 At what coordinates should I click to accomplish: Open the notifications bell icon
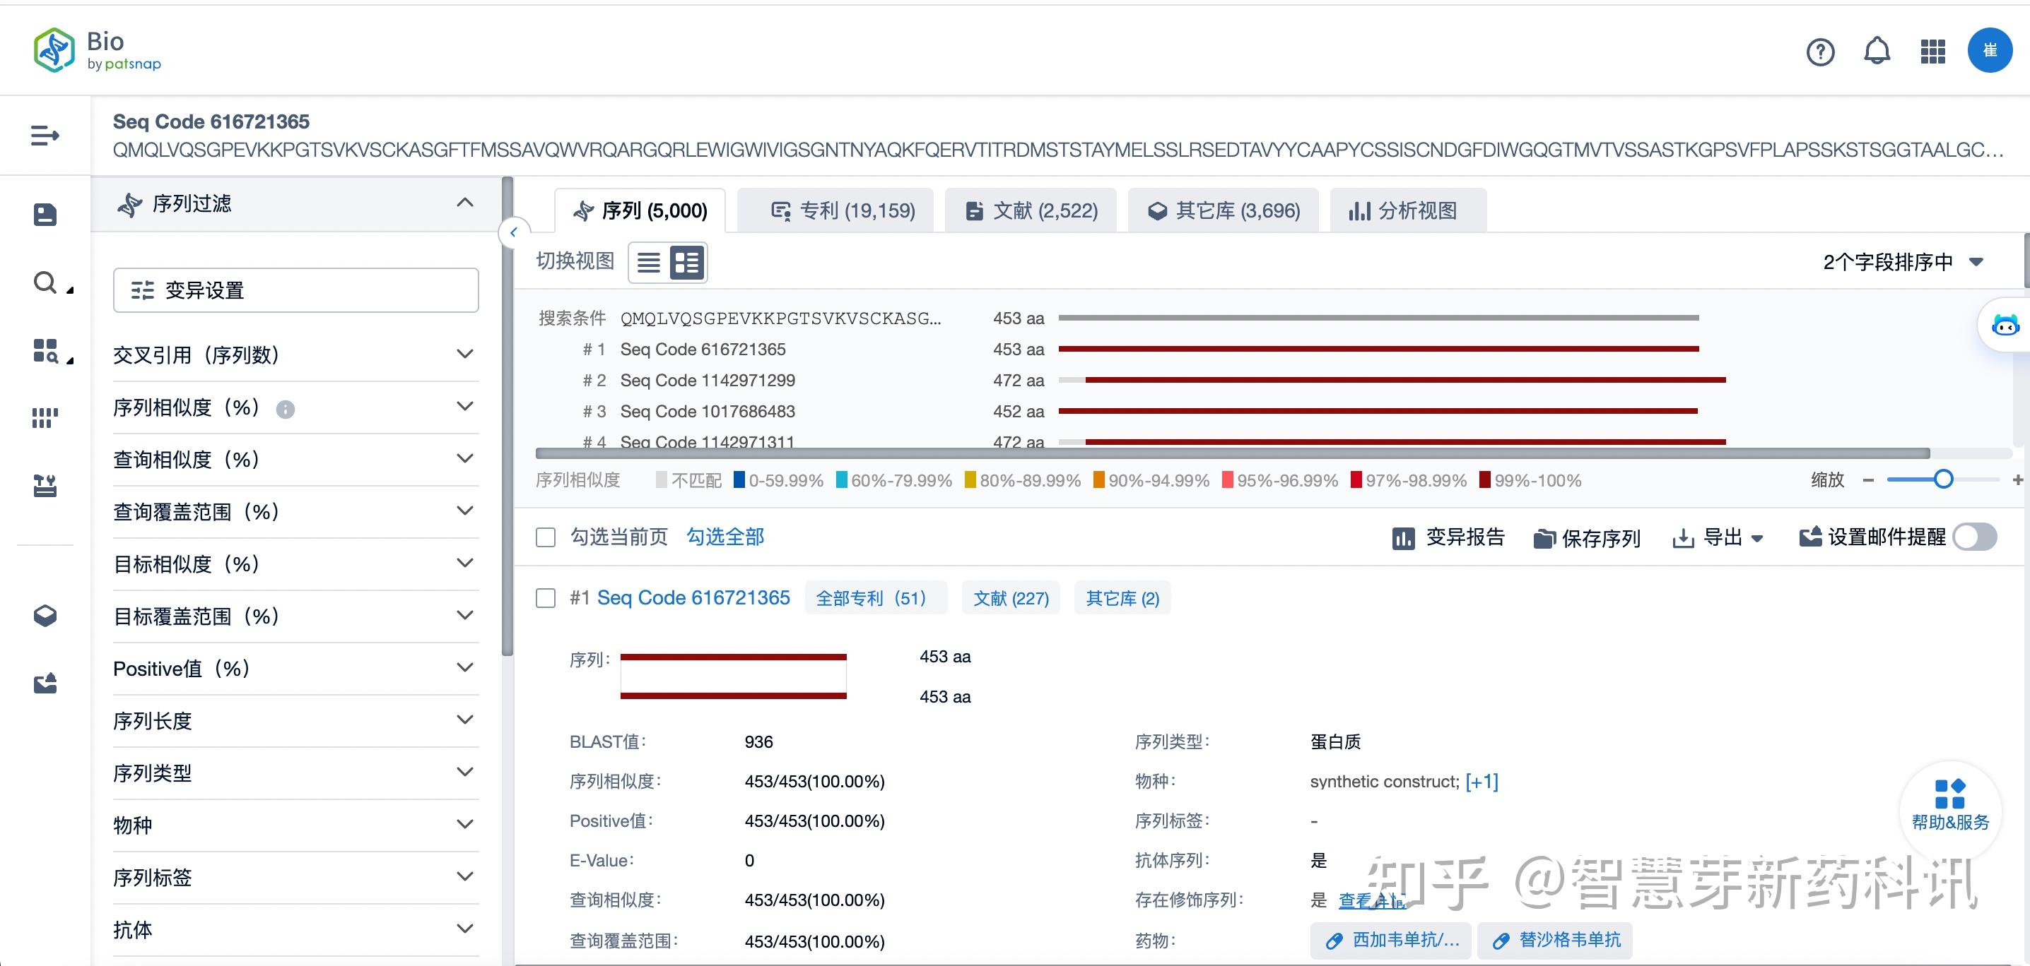[x=1877, y=51]
